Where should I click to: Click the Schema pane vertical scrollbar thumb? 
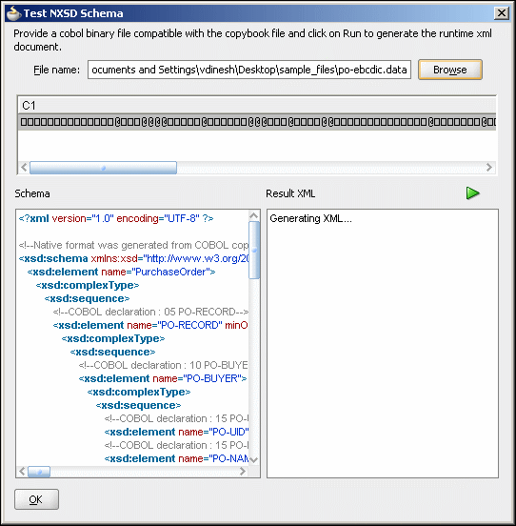(x=254, y=250)
